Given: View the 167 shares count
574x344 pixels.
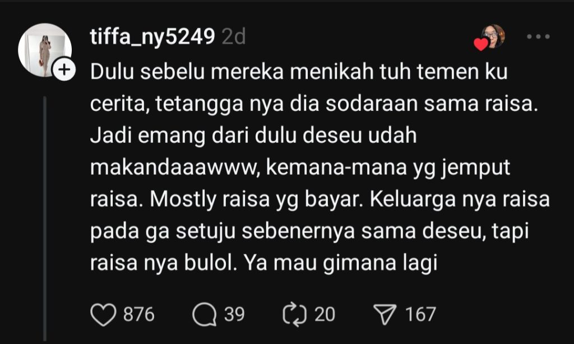Looking at the screenshot, I should point(420,314).
